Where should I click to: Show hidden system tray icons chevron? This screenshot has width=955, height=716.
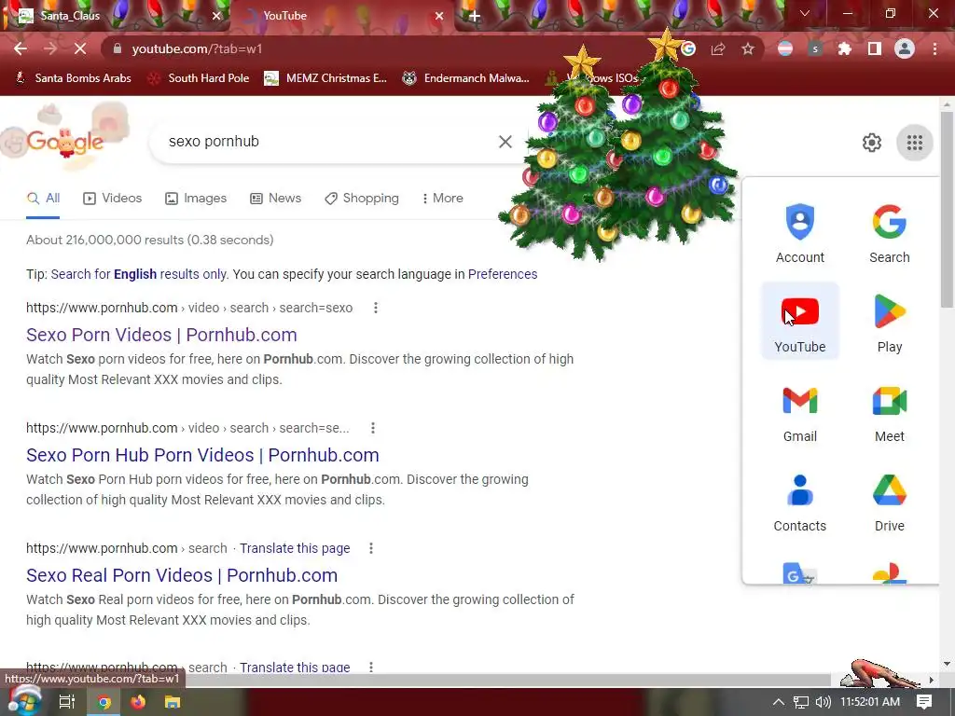pyautogui.click(x=779, y=702)
